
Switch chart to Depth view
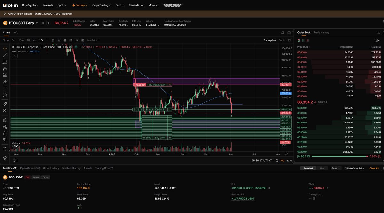282,40
